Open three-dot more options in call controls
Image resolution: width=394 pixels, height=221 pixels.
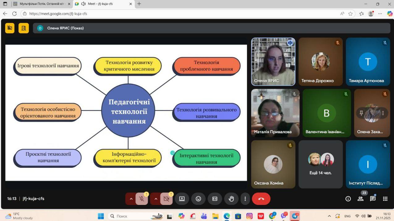(245, 199)
